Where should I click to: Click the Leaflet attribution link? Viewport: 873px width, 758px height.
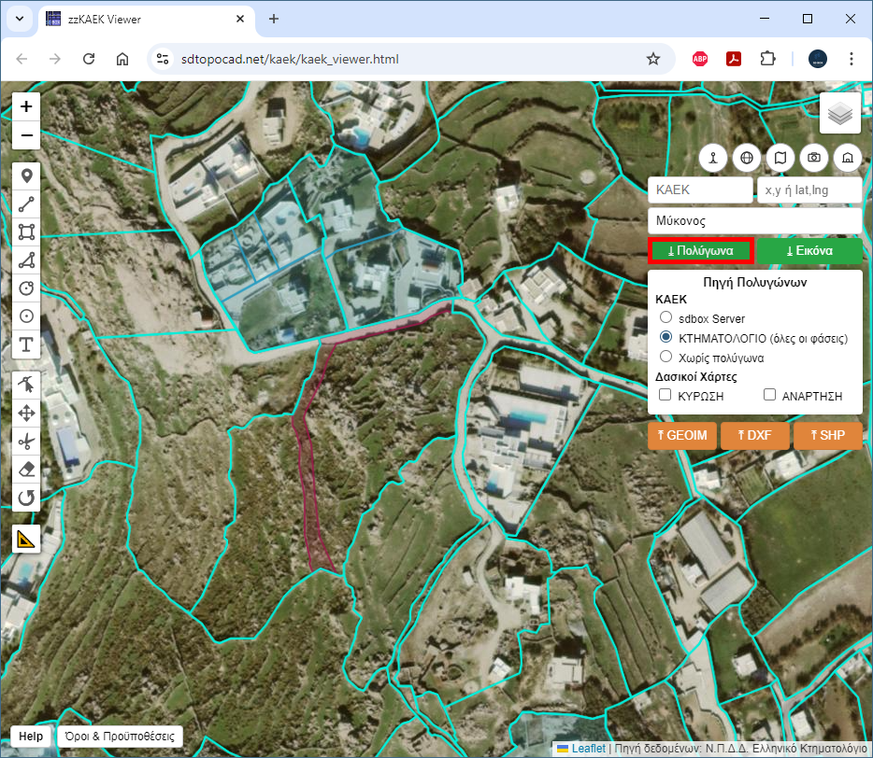pyautogui.click(x=588, y=748)
